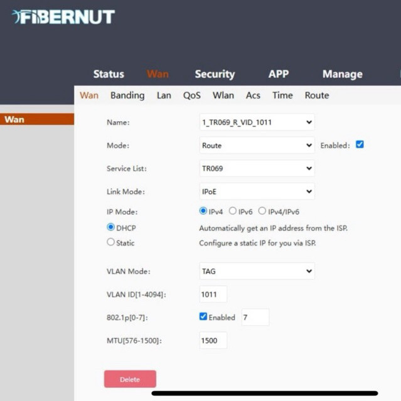Switch to the Banding tab
401x401 pixels.
(x=127, y=95)
